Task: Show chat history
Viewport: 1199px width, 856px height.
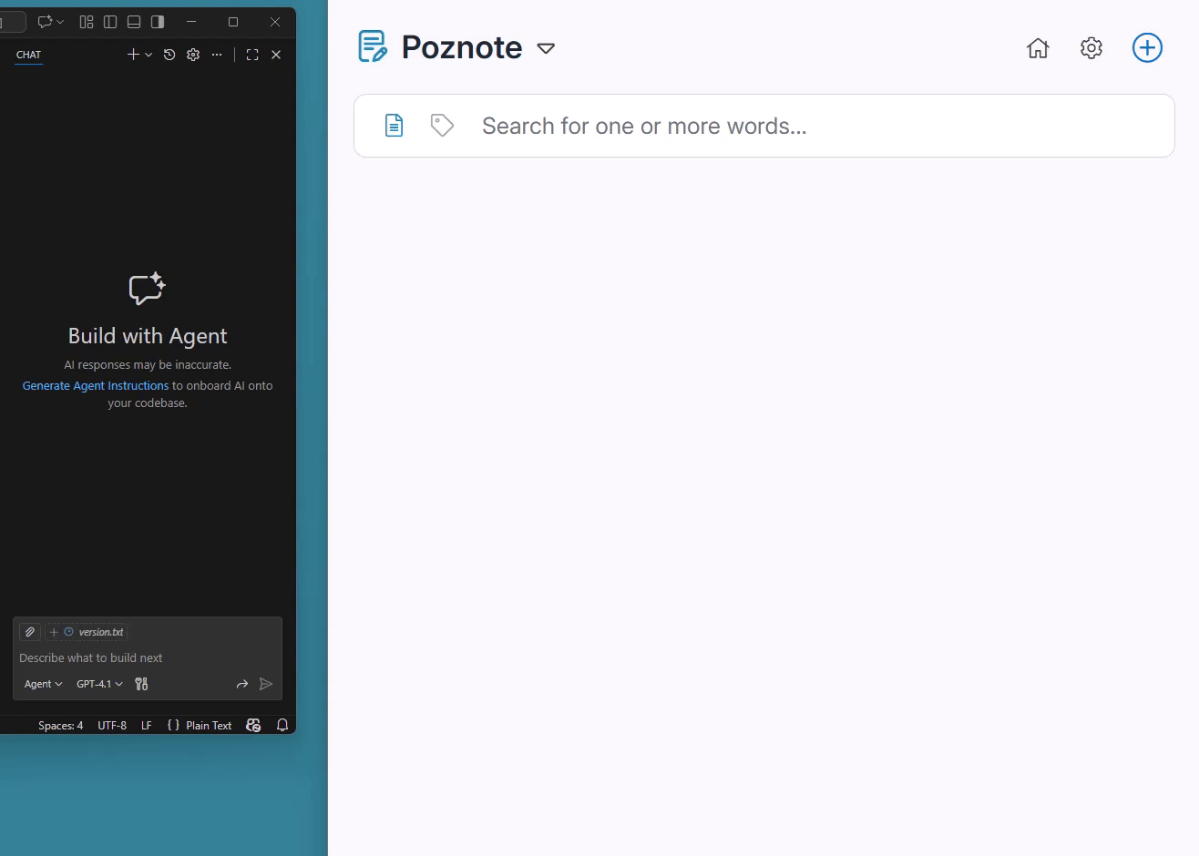Action: [x=169, y=55]
